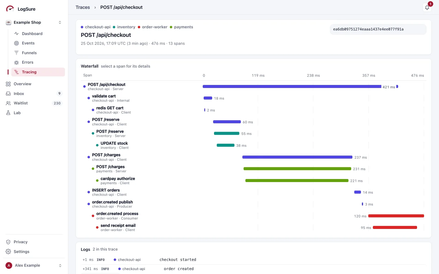Click the Waitlist people icon

click(8, 103)
